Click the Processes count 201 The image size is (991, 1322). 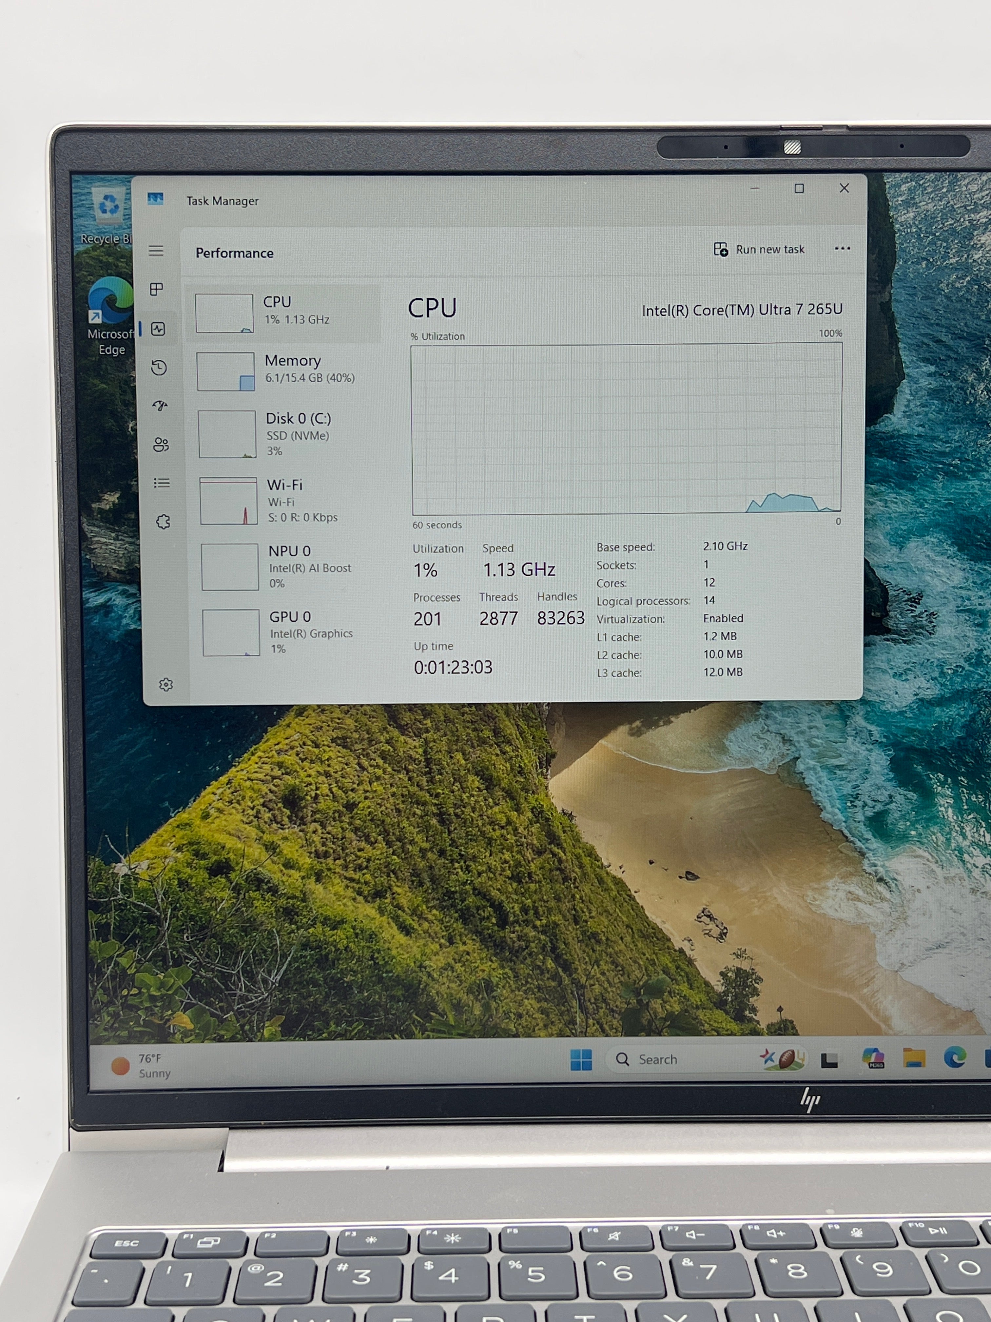click(427, 619)
